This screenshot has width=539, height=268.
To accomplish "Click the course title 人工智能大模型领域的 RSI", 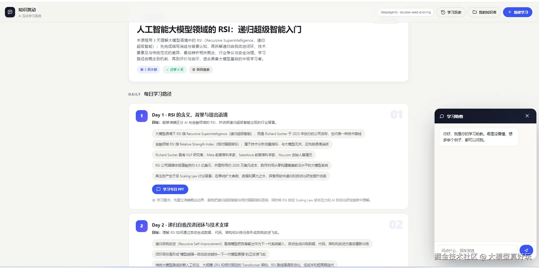I will [x=219, y=29].
